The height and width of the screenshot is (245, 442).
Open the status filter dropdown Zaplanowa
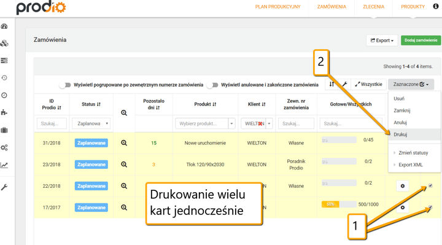pyautogui.click(x=91, y=123)
